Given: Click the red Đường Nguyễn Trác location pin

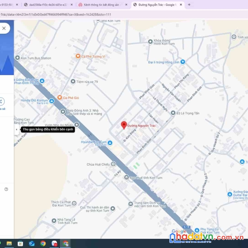Looking at the screenshot, I should 124,125.
